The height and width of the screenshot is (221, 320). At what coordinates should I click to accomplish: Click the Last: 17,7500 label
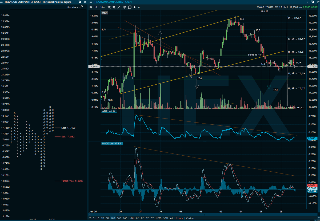68,128
